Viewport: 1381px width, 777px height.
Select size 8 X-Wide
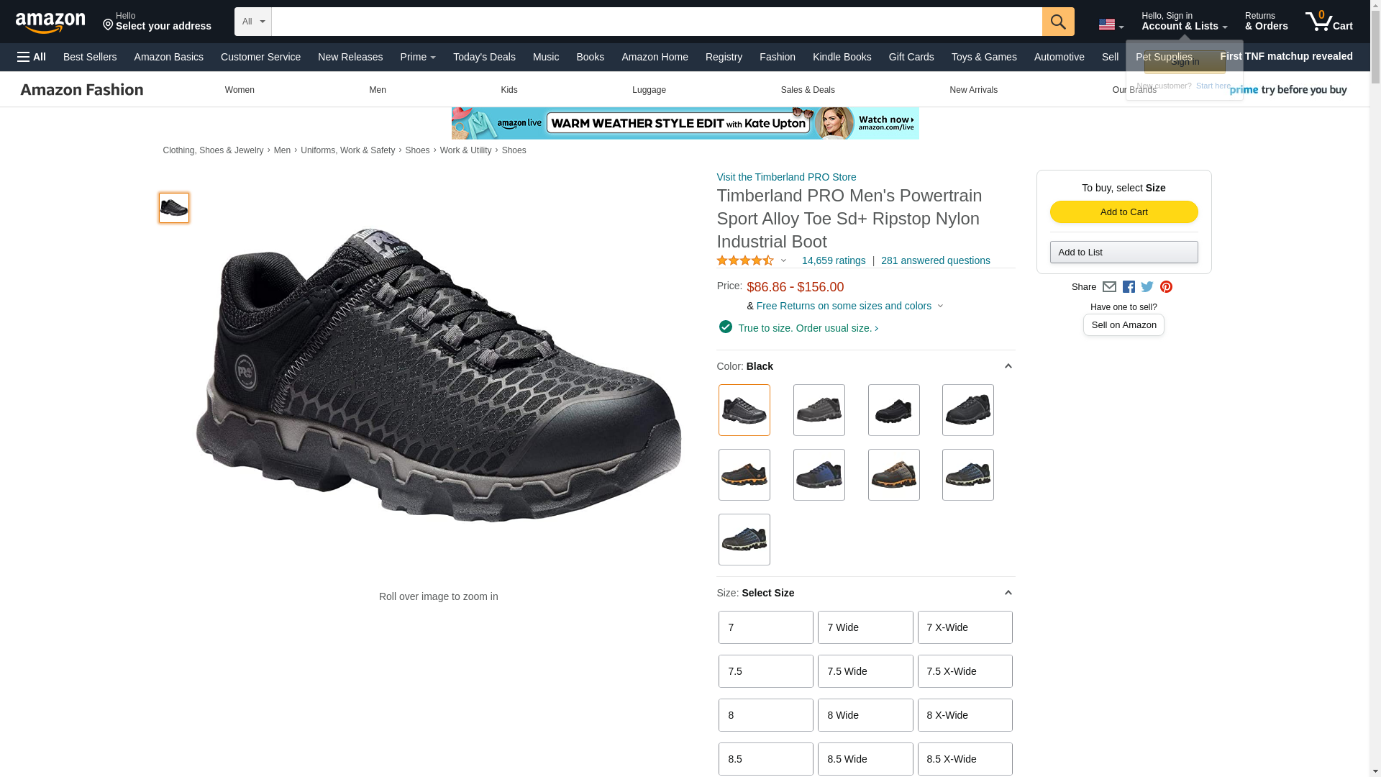point(965,715)
